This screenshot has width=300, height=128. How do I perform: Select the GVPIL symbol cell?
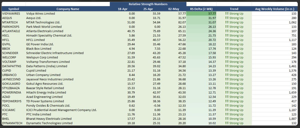[x=6, y=44]
